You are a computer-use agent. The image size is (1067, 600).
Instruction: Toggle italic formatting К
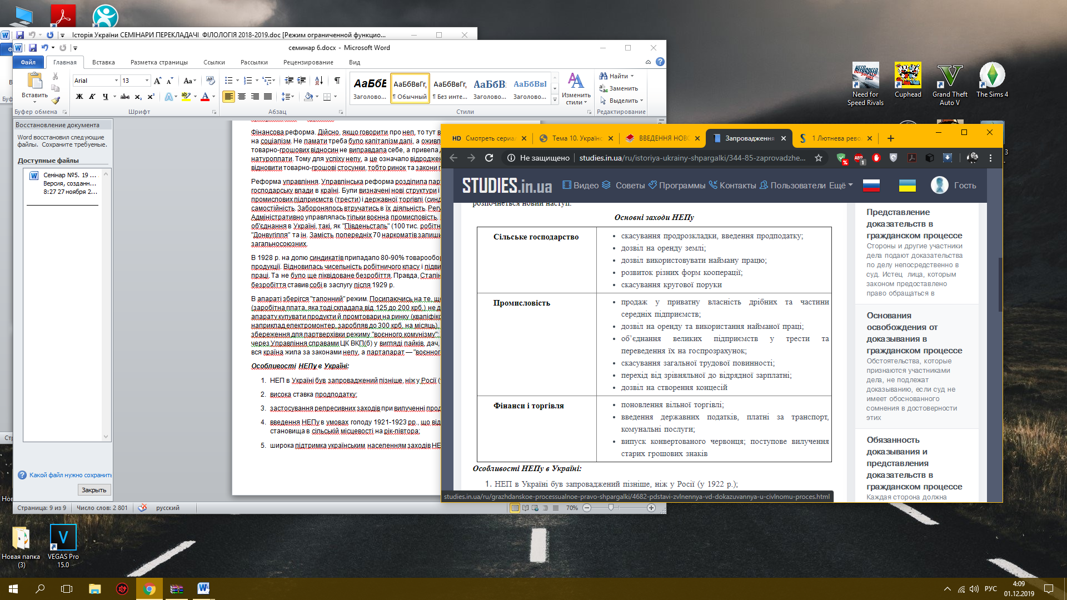(x=92, y=97)
